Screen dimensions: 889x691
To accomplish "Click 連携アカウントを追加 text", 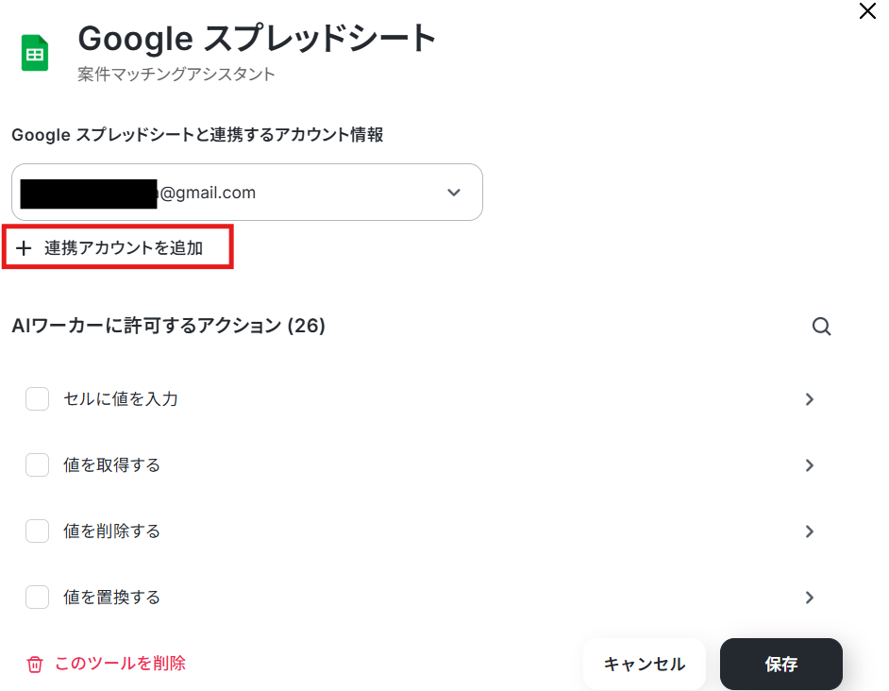I will [x=124, y=248].
